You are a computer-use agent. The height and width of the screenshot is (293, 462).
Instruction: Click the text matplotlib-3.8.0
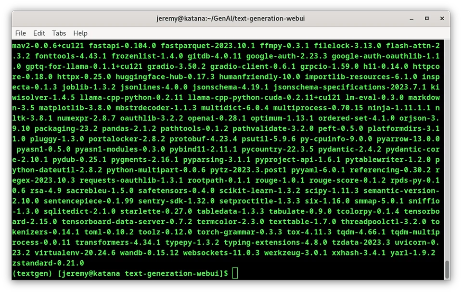pos(75,108)
